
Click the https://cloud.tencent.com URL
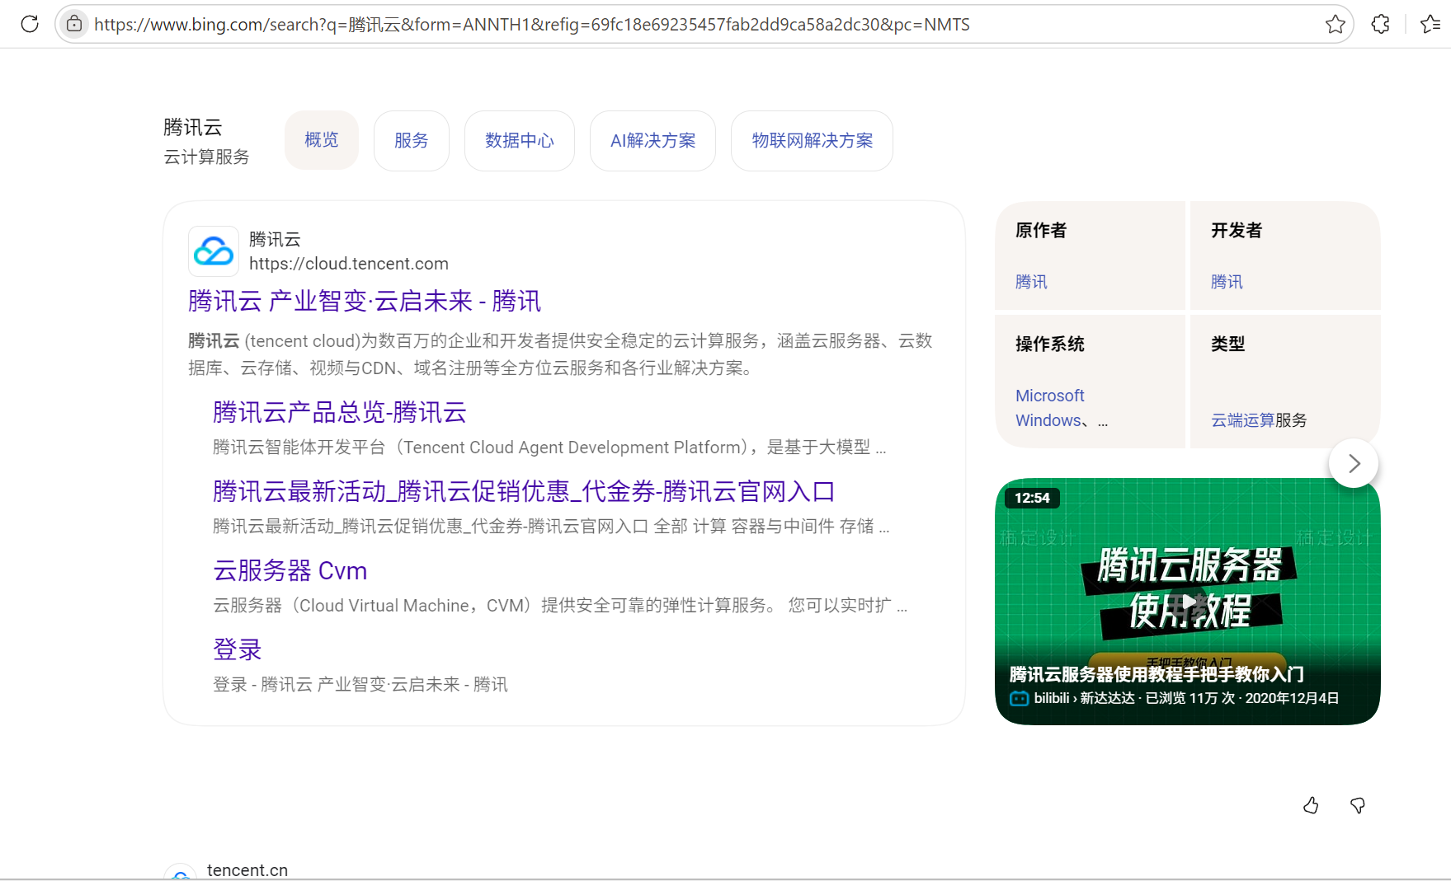point(349,264)
